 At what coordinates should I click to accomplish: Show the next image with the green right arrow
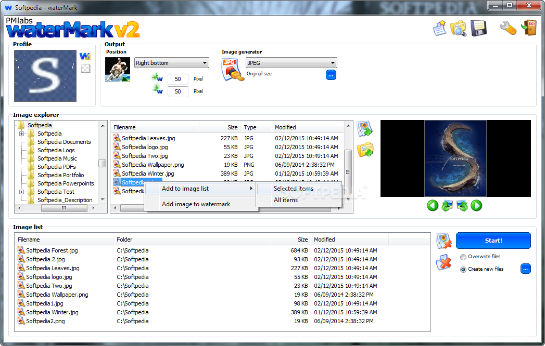(x=476, y=205)
